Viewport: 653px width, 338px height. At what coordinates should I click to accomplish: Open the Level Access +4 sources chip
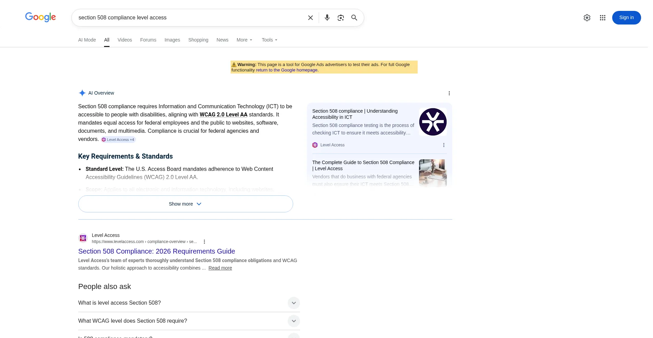click(118, 140)
